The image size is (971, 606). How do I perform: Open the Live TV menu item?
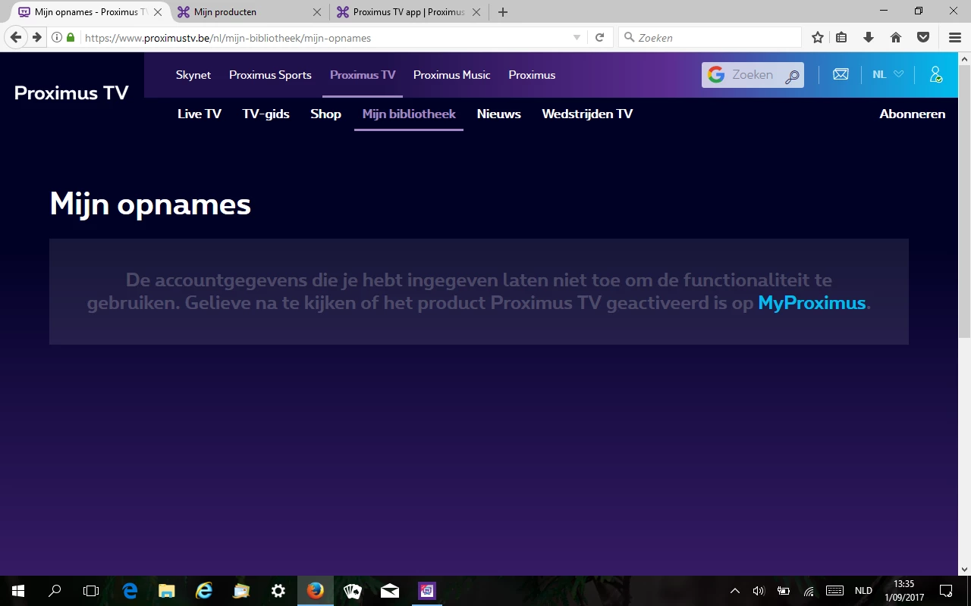tap(200, 114)
